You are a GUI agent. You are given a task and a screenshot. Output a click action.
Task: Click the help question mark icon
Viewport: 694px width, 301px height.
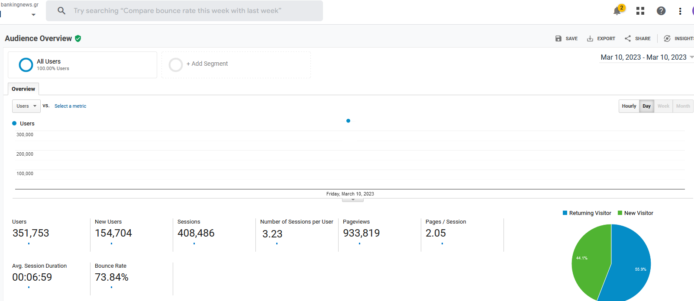point(661,11)
